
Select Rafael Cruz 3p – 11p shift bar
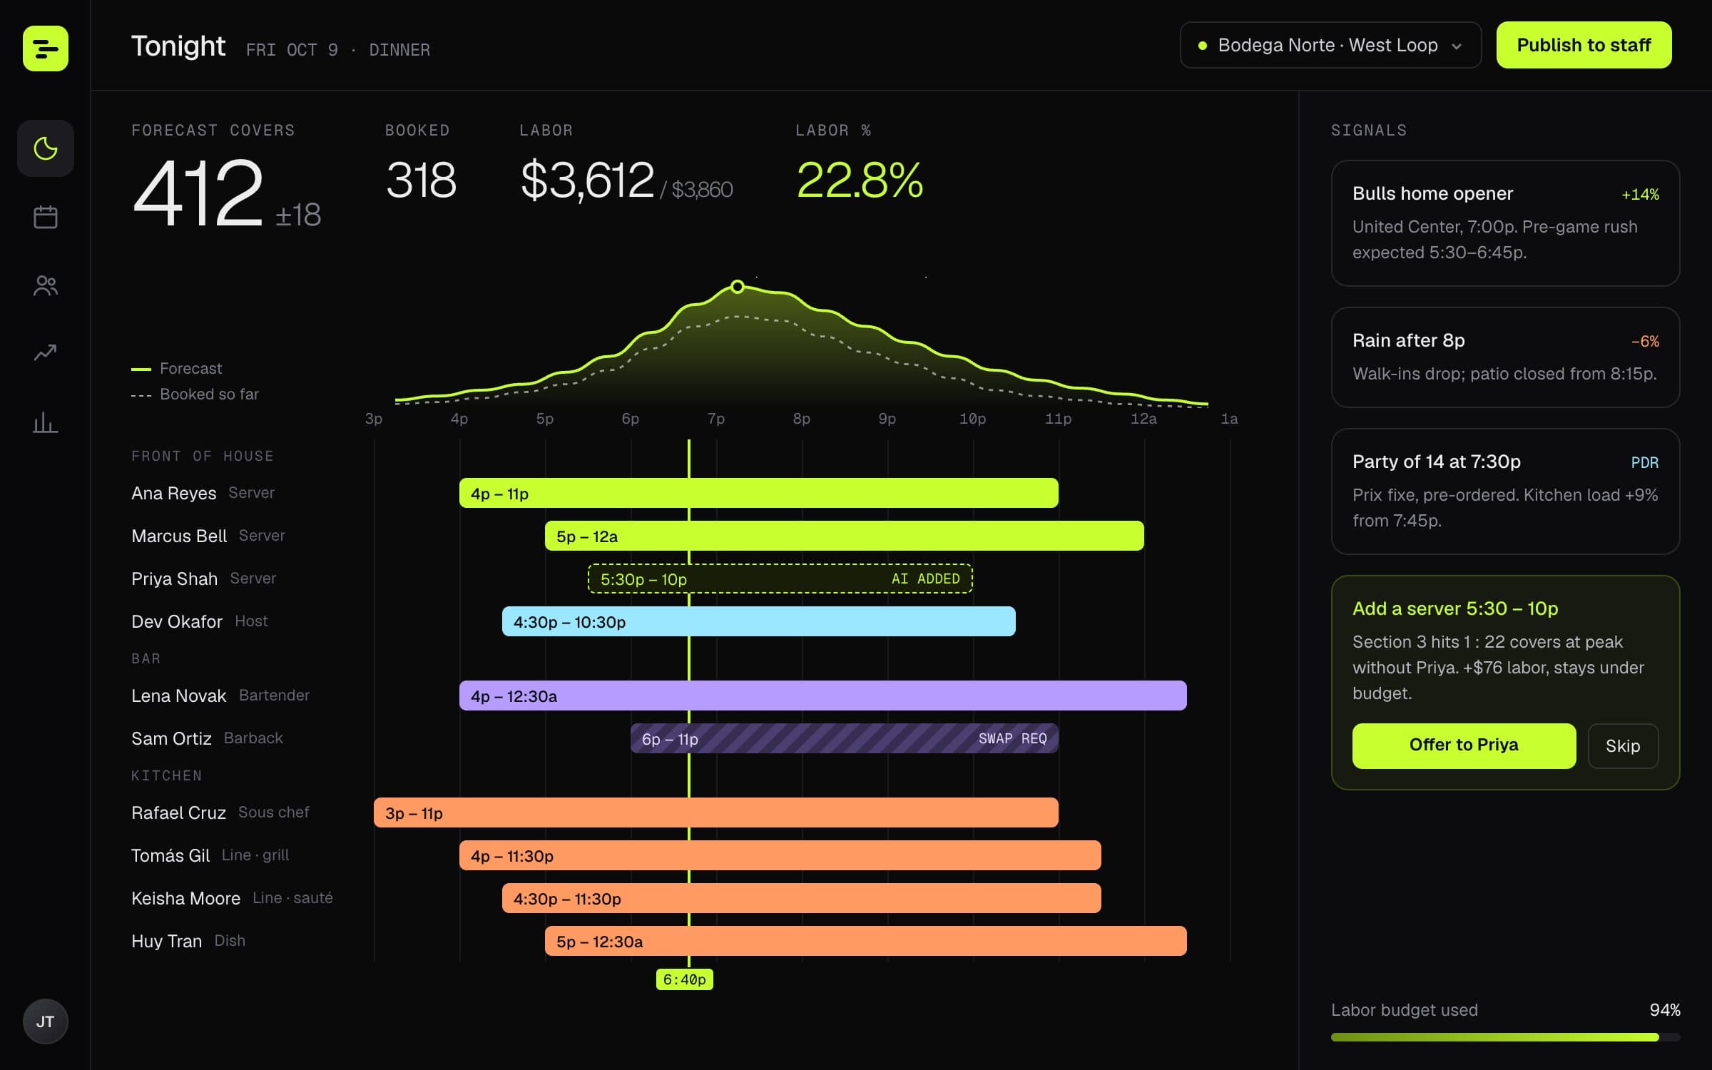coord(716,812)
